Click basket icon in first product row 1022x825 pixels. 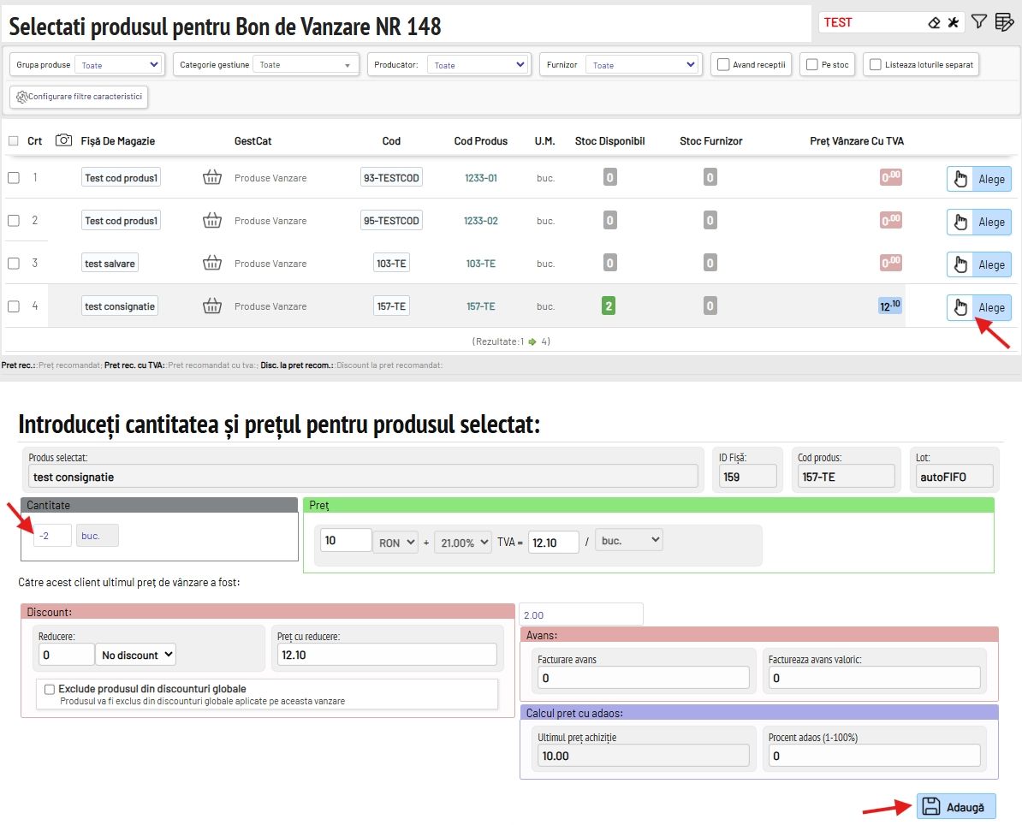tap(211, 178)
